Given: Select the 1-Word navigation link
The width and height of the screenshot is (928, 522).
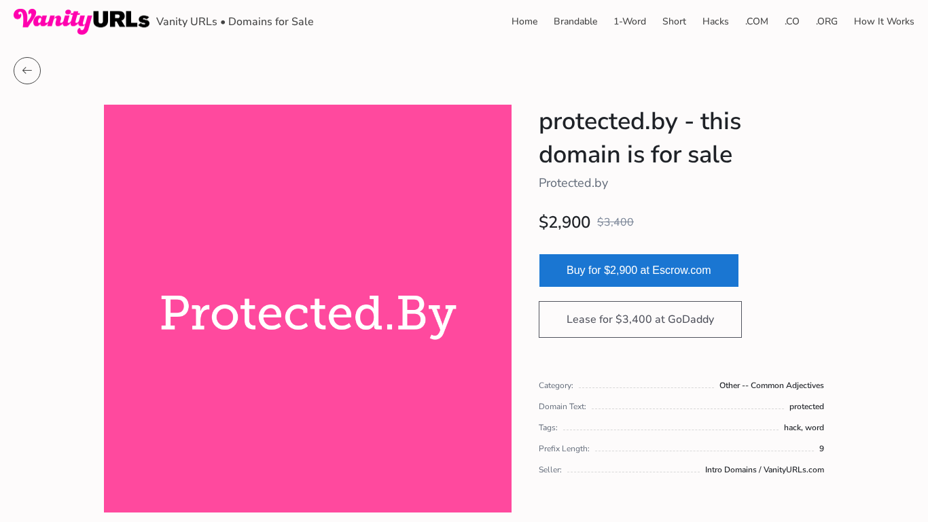Looking at the screenshot, I should click(x=630, y=22).
